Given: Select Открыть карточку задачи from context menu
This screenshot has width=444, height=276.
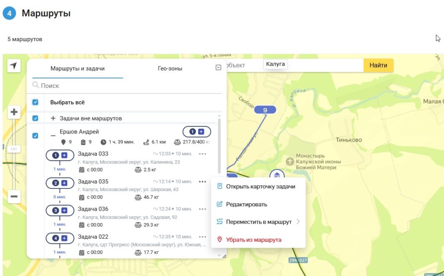Looking at the screenshot, I should pos(260,186).
